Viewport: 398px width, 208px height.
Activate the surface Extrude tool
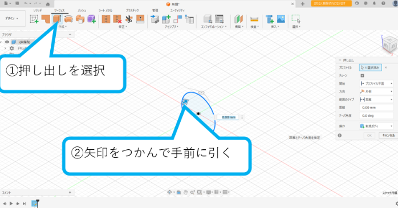pos(57,19)
